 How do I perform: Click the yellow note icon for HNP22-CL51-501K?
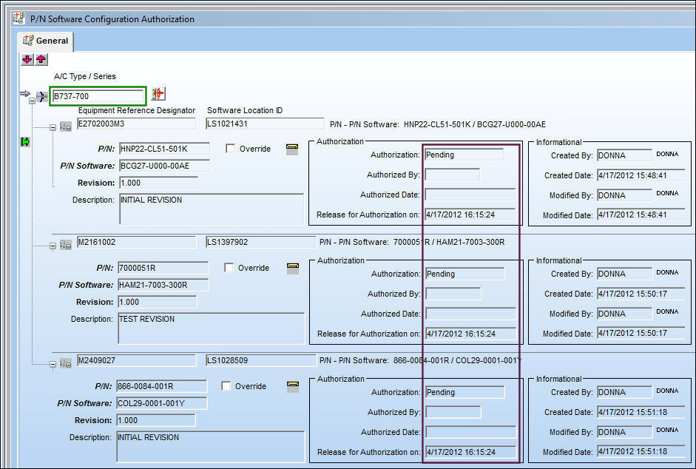tap(292, 149)
